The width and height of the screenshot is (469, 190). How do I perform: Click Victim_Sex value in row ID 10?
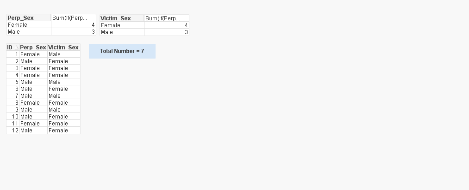coord(58,117)
